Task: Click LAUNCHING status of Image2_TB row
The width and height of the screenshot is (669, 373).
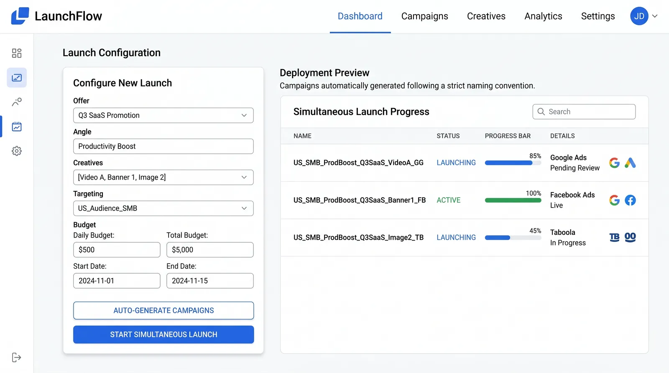Action: tap(456, 237)
